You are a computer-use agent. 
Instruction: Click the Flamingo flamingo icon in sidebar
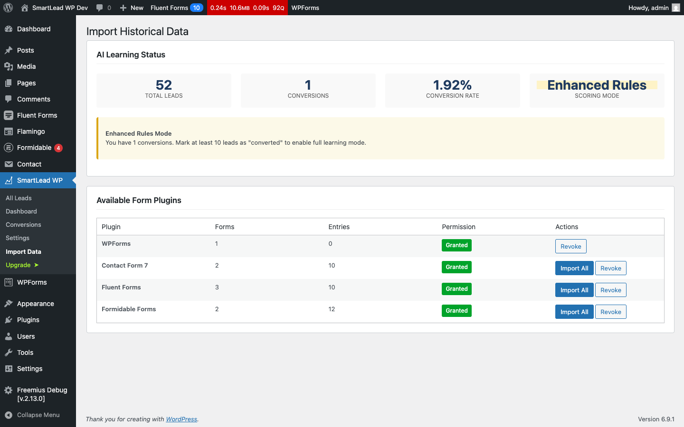pyautogui.click(x=9, y=131)
